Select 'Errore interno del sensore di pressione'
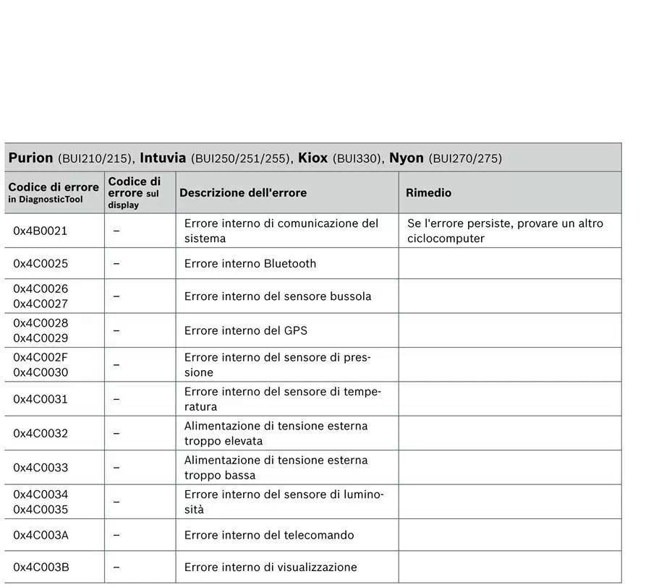651x587 pixels. point(277,365)
